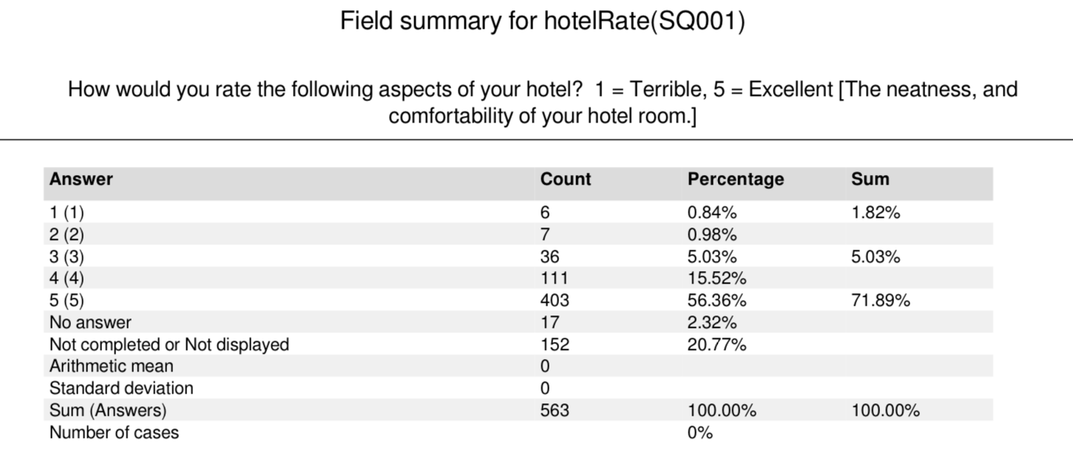Click the count 403 for answer 5

555,301
